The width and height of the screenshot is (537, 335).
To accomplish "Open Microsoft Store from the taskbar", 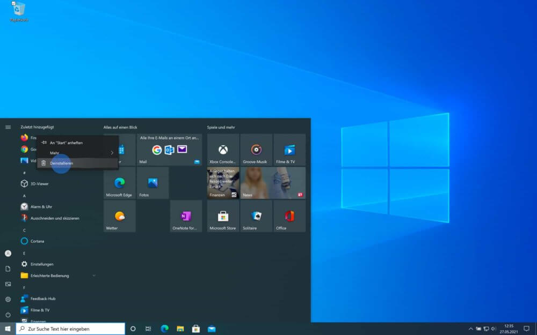I will point(196,329).
